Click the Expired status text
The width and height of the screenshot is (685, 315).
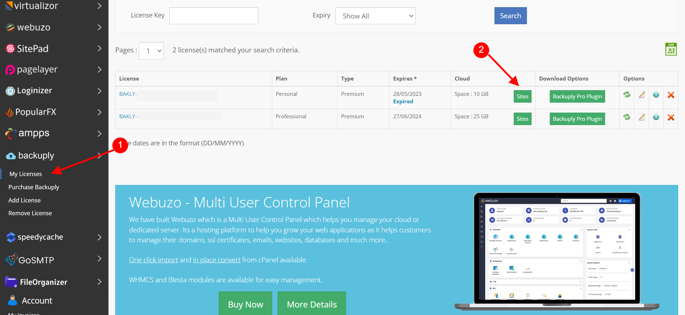click(403, 102)
